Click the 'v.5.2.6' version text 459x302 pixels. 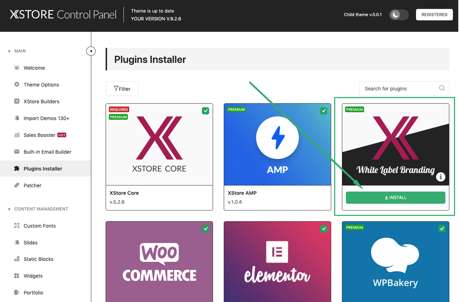(117, 202)
